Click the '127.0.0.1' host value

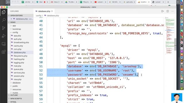pos(117,58)
